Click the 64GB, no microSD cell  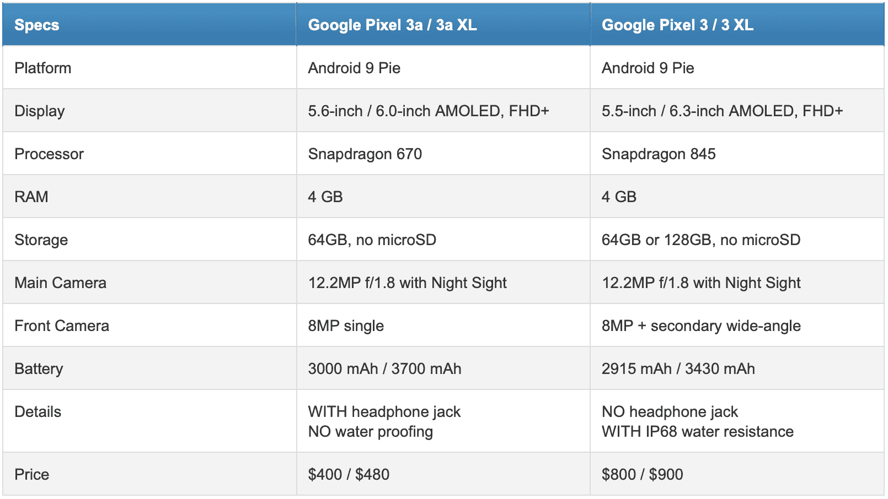point(372,240)
